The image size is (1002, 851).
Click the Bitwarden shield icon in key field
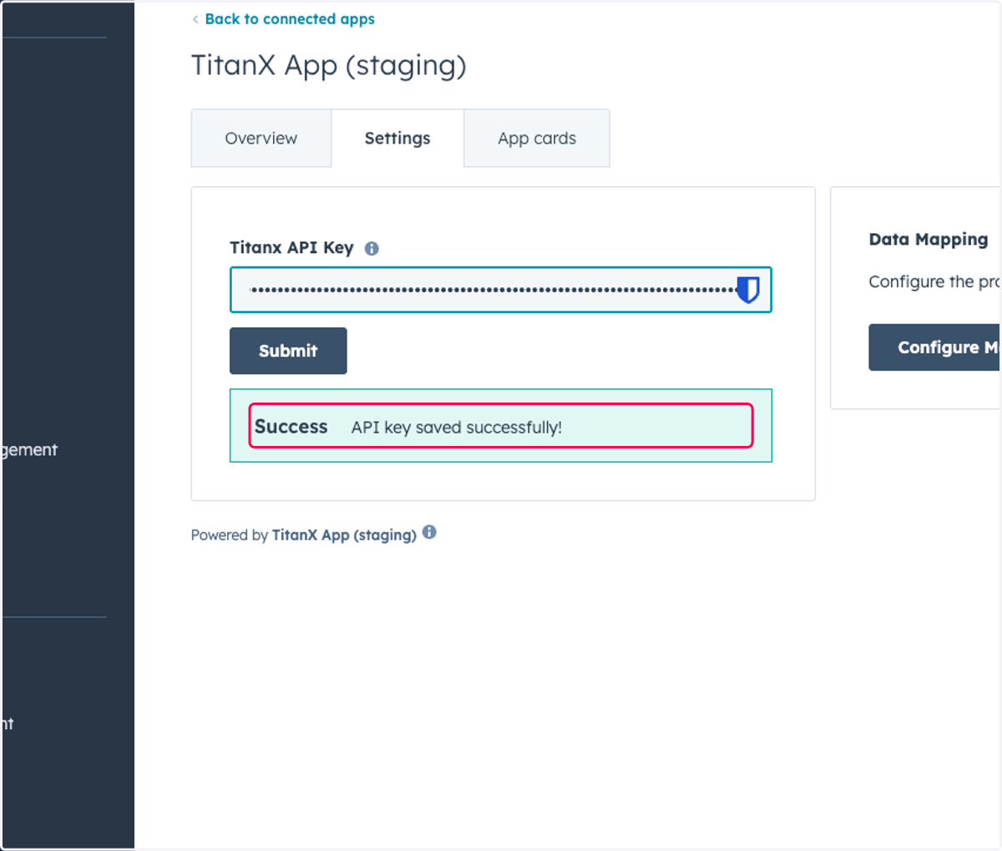pyautogui.click(x=747, y=290)
